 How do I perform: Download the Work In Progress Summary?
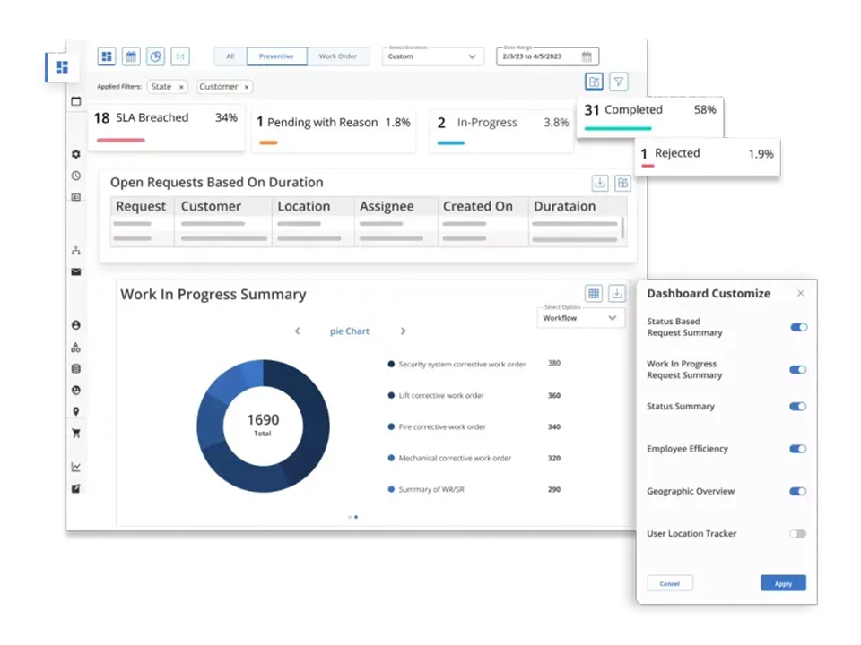pos(617,294)
